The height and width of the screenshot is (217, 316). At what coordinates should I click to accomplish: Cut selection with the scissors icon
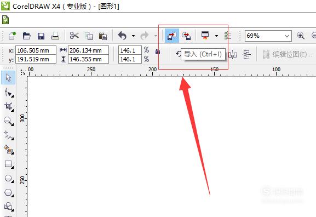(74, 36)
